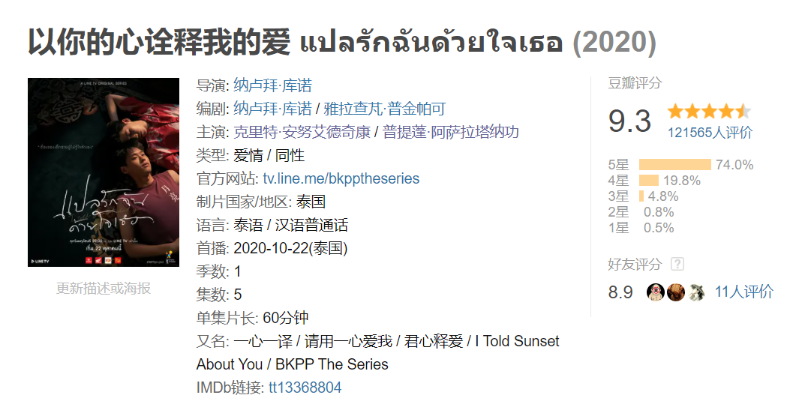Click 121565人评价 ratings count link
The height and width of the screenshot is (413, 802).
click(x=710, y=133)
